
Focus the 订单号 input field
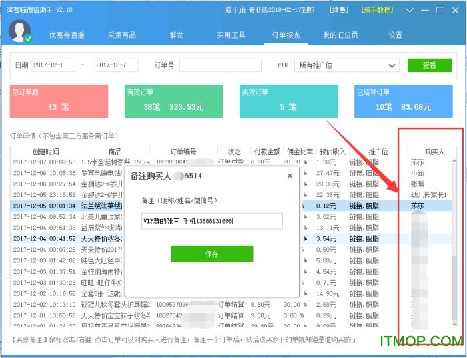pos(220,65)
